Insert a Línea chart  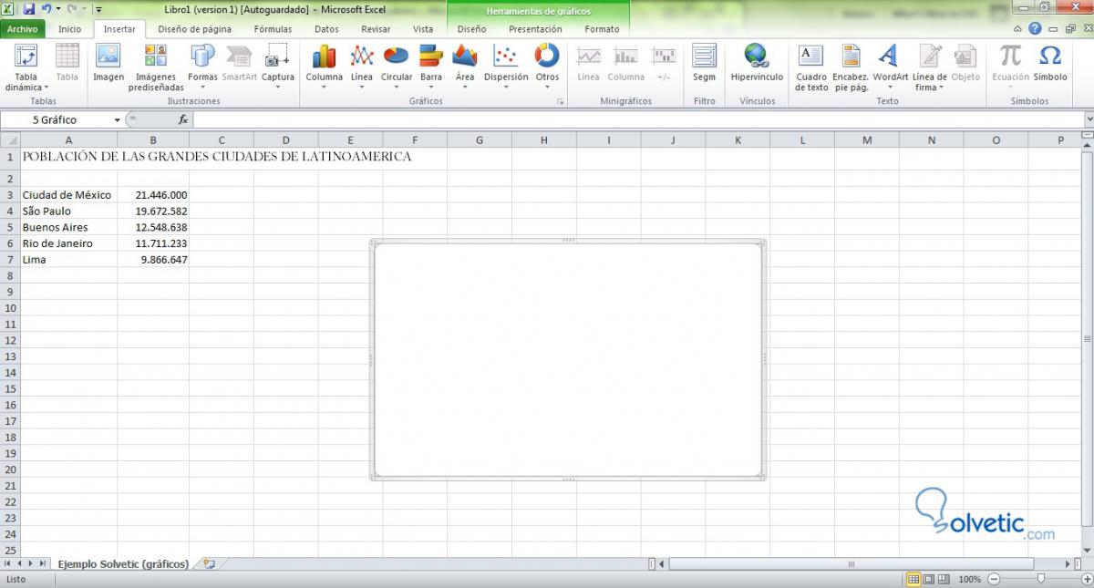(362, 67)
